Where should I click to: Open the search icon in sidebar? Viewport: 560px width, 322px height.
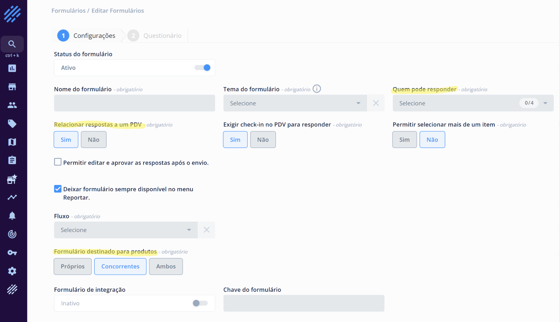click(x=12, y=44)
